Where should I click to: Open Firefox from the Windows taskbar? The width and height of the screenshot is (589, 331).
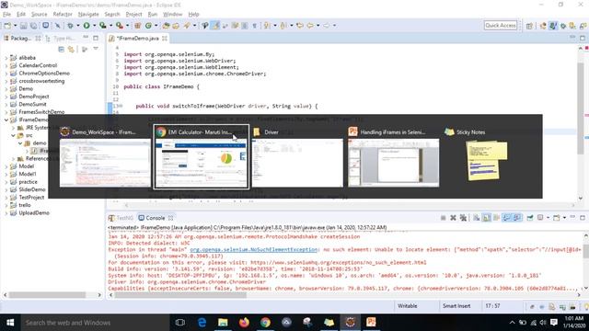(244, 322)
